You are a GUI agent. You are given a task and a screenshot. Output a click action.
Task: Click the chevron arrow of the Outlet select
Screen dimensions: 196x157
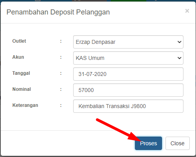pyautogui.click(x=180, y=42)
